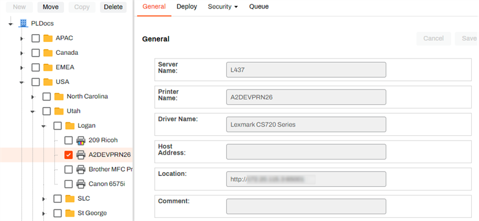Click the 209 Ricoh color printer icon
Image resolution: width=479 pixels, height=221 pixels.
80,141
